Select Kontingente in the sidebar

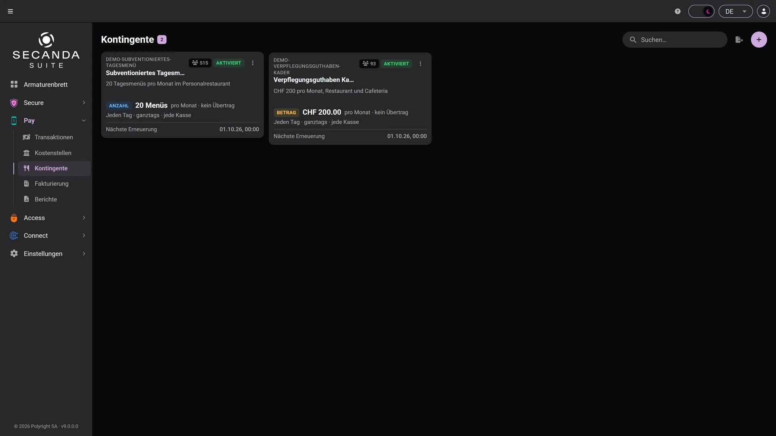pos(54,168)
